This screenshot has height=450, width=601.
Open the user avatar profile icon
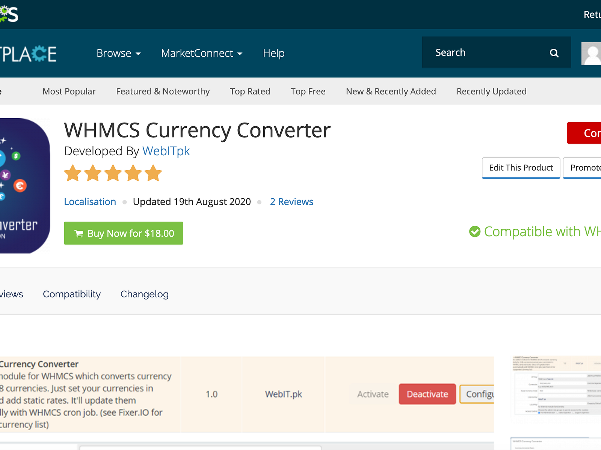pyautogui.click(x=591, y=54)
